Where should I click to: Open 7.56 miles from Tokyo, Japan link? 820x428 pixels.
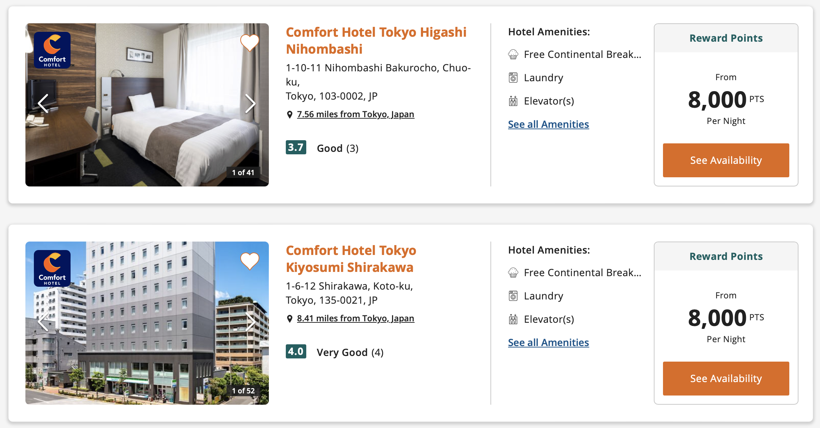pos(356,114)
